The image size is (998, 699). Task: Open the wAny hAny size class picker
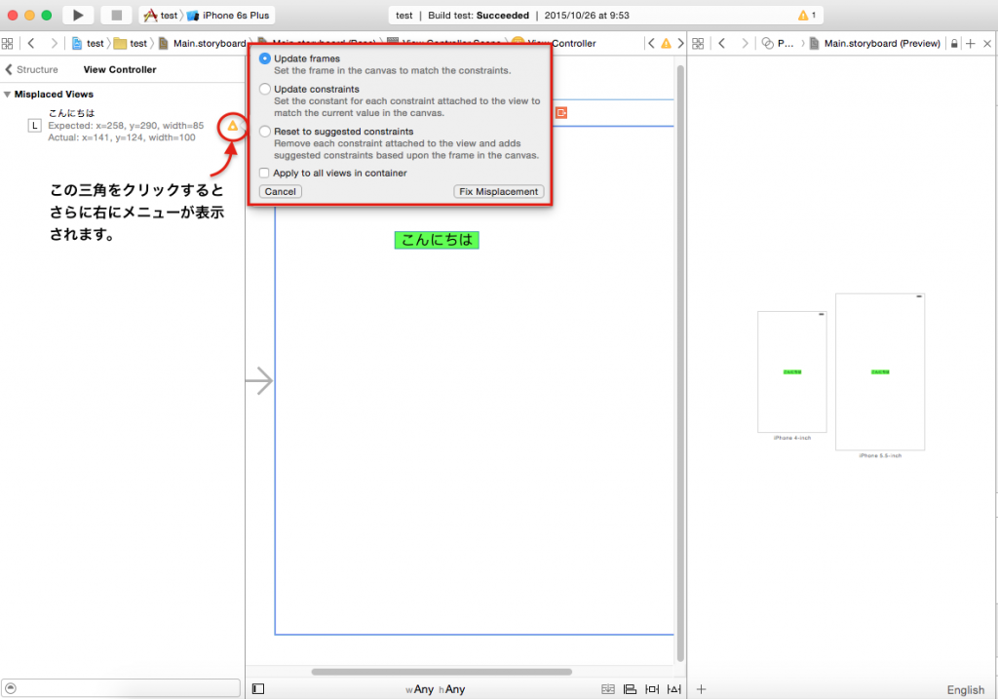436,689
